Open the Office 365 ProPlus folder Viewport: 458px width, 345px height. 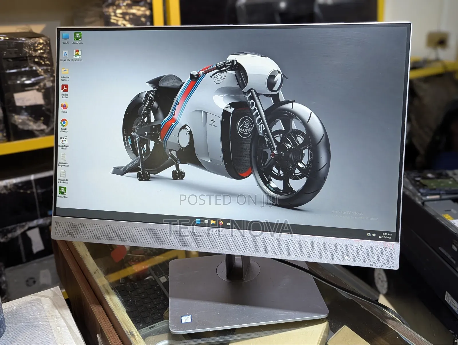coord(65,74)
